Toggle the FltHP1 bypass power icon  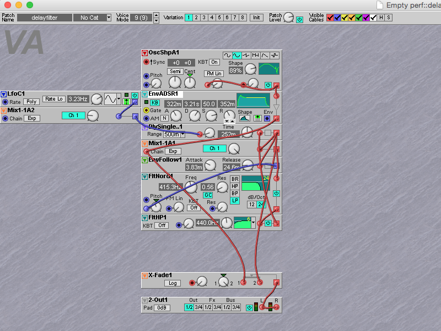click(x=268, y=223)
